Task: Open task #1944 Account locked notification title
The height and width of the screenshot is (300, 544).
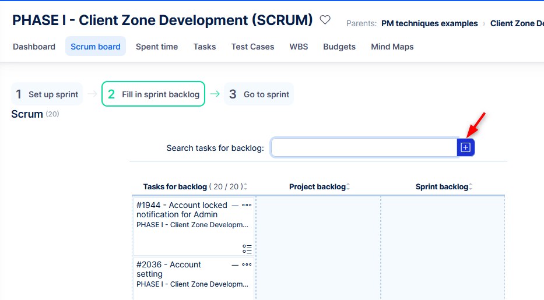Action: (182, 210)
